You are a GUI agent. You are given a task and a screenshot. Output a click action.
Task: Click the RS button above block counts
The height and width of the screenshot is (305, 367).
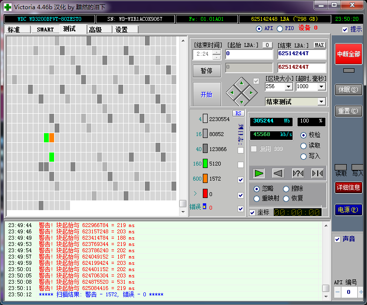pos(238,113)
